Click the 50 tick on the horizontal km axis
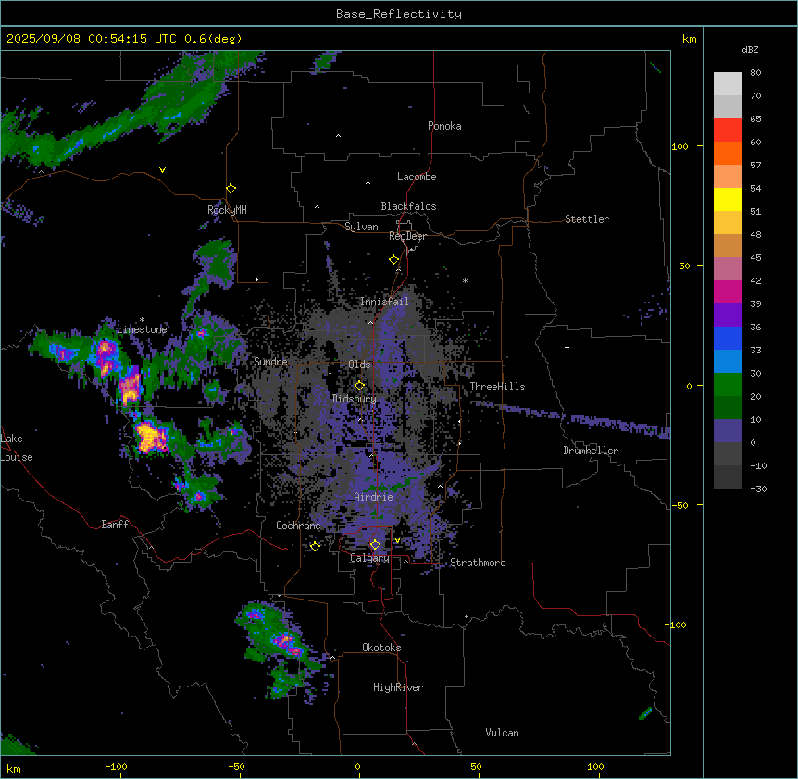Screen dimensions: 798x779 click(x=476, y=766)
